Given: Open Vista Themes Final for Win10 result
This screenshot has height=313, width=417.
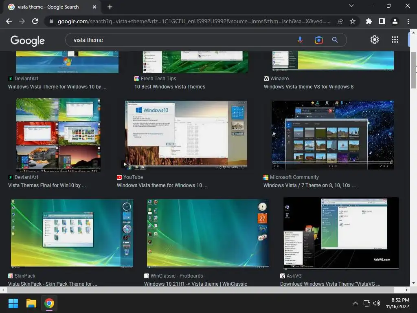Looking at the screenshot, I should pyautogui.click(x=47, y=185).
